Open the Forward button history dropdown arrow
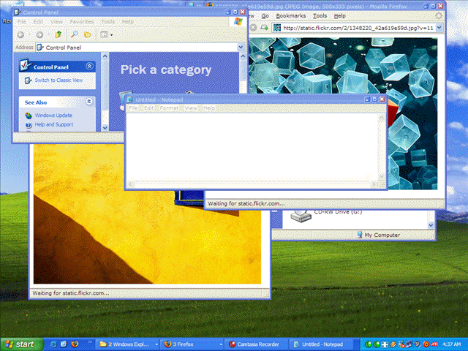 coord(49,35)
